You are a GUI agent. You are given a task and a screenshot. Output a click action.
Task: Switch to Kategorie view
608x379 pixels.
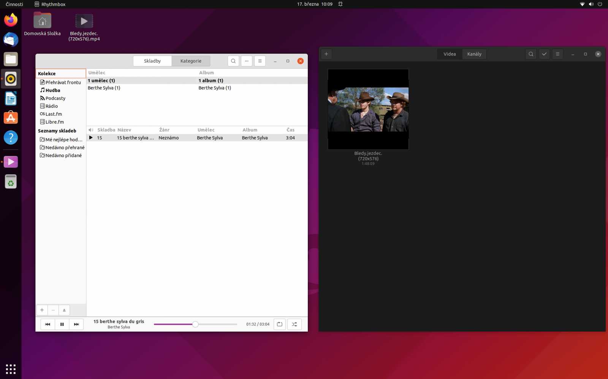tap(191, 61)
